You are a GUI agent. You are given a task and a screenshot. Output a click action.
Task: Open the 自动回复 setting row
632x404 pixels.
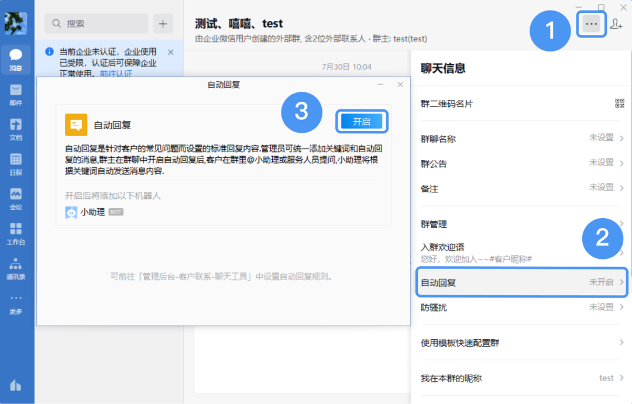(x=522, y=282)
